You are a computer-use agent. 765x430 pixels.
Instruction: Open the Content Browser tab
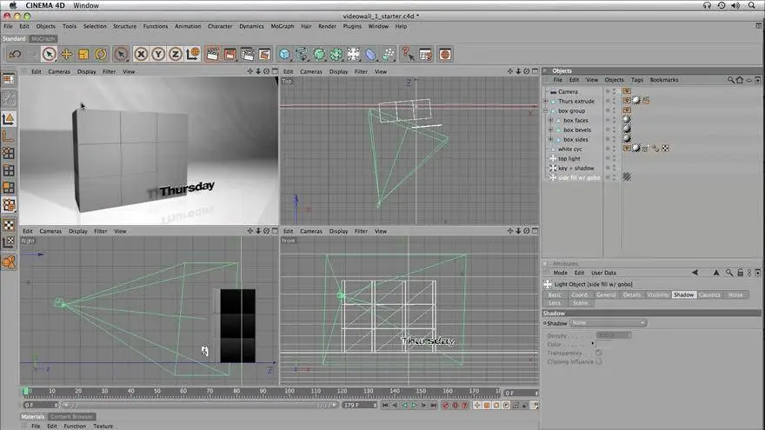tap(72, 417)
